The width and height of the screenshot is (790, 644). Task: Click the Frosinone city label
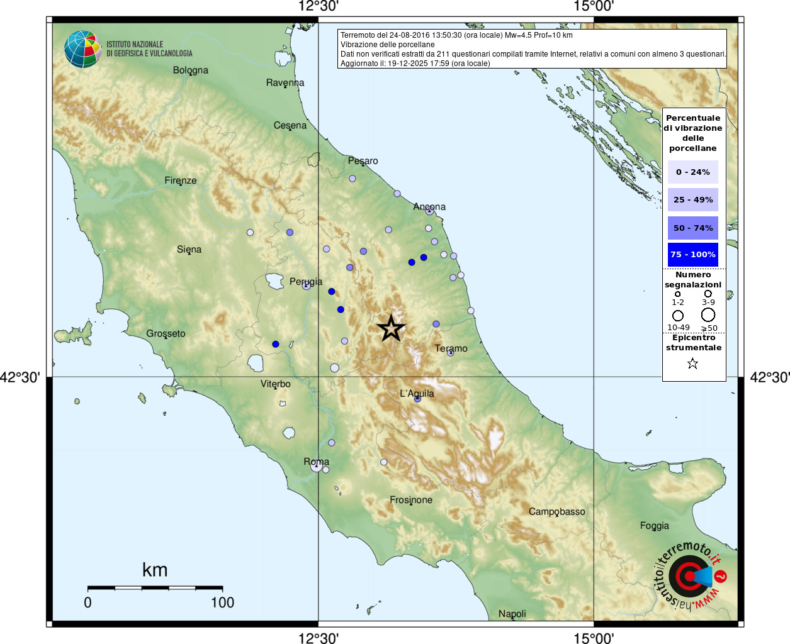tap(411, 500)
